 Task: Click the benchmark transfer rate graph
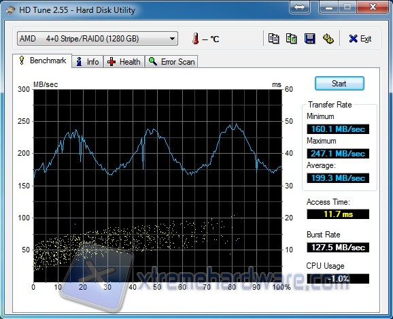click(x=158, y=186)
